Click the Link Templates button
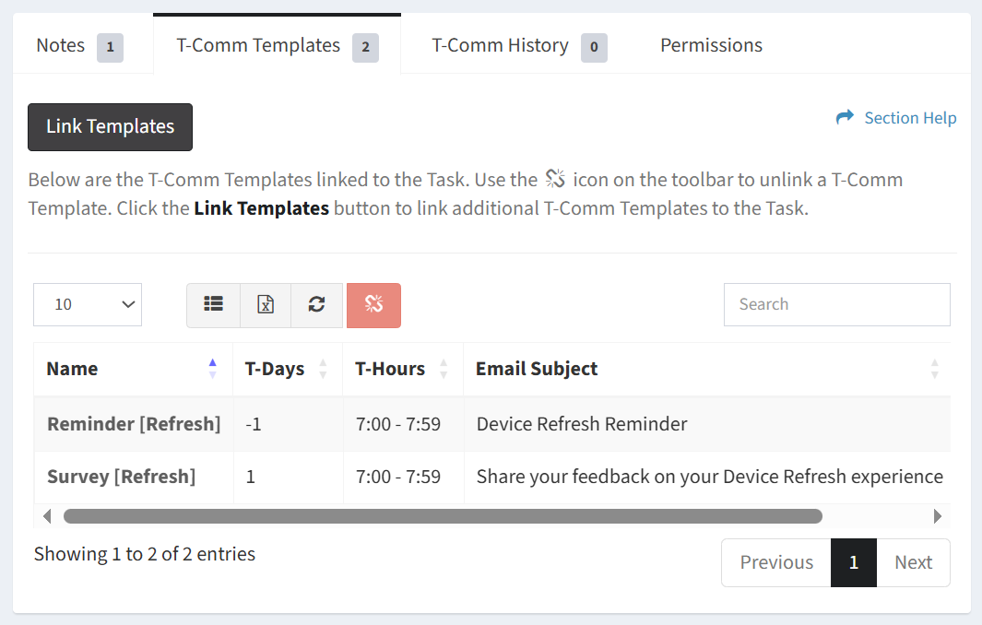This screenshot has height=625, width=982. click(x=110, y=127)
